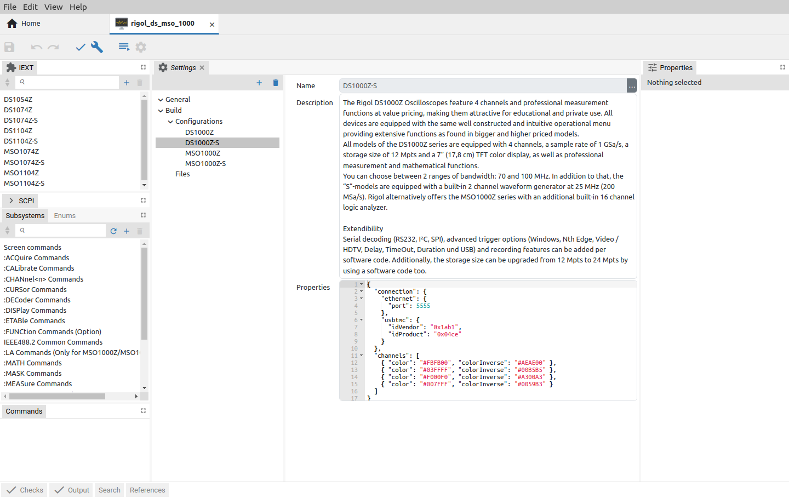Expand the SCPI section chevron

coord(11,201)
